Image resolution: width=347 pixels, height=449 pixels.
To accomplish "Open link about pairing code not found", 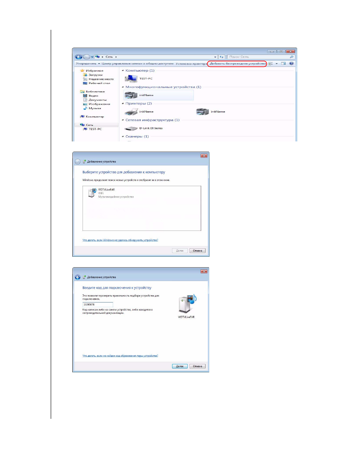I will pyautogui.click(x=120, y=356).
